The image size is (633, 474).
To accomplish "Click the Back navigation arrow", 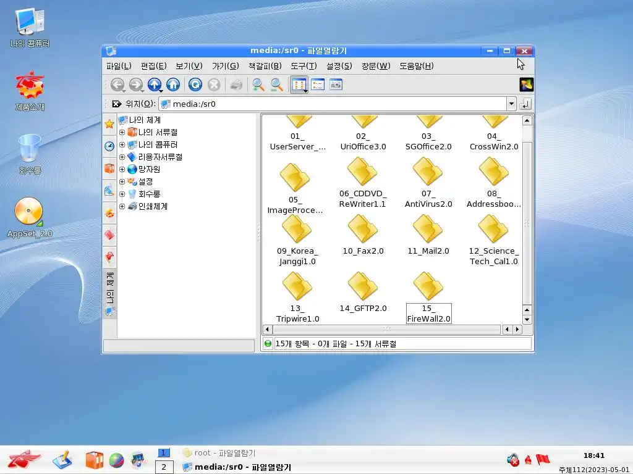I will 117,85.
